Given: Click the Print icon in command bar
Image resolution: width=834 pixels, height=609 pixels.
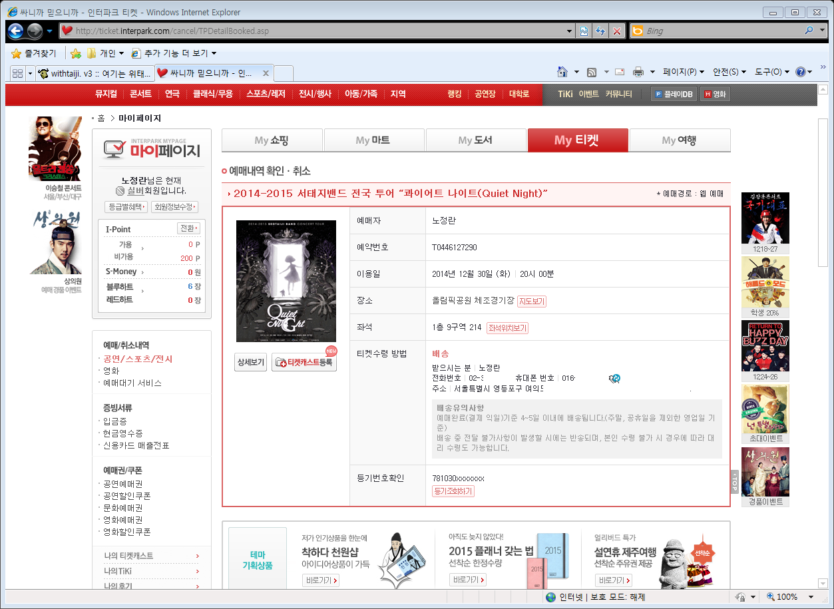Looking at the screenshot, I should (x=638, y=72).
